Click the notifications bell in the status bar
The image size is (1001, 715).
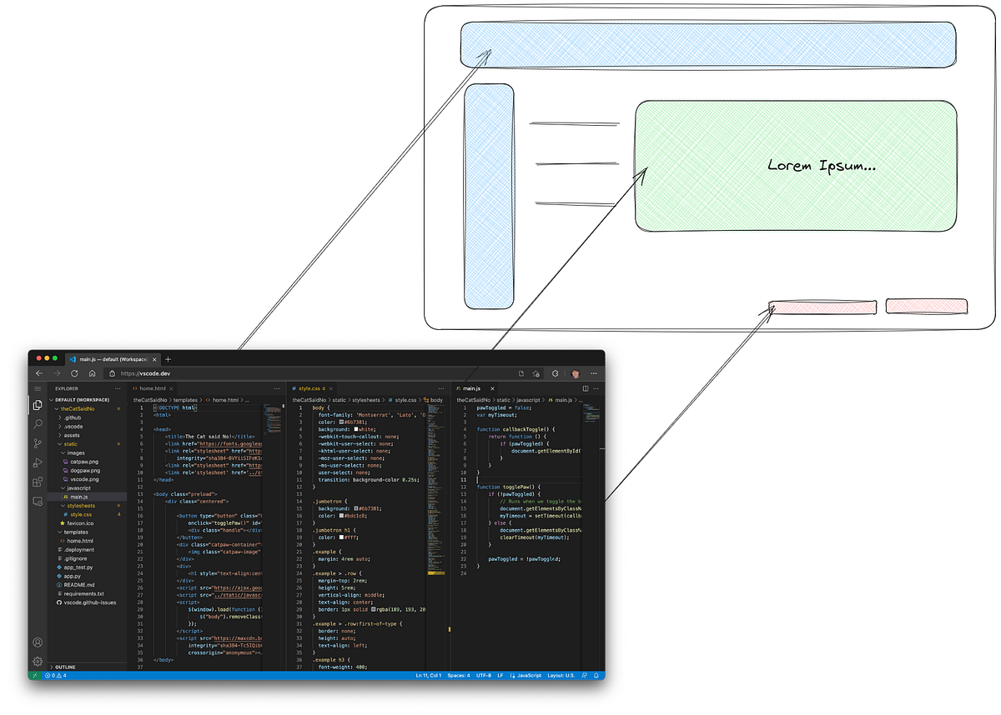tap(597, 676)
